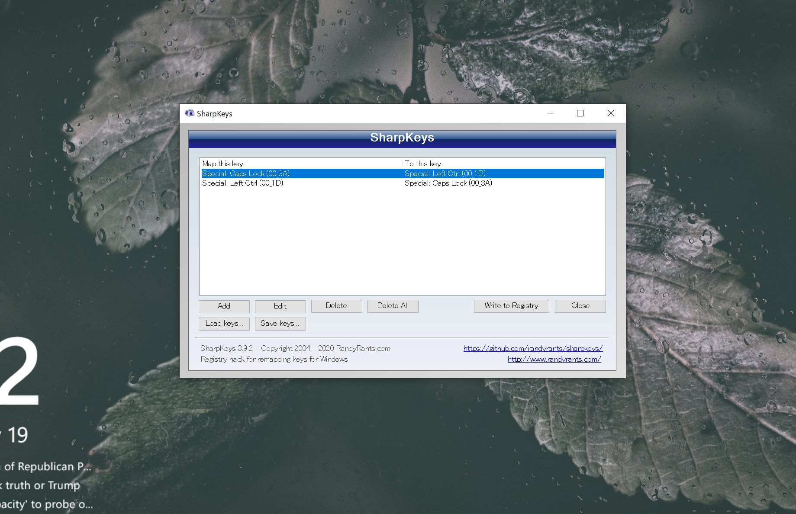Select the Left Ctrl to Caps Lock mapping row
The image size is (796, 514).
click(x=402, y=183)
